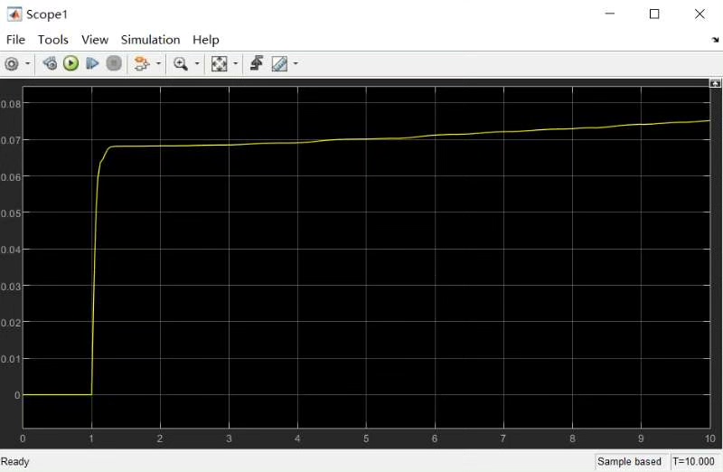The image size is (723, 472).
Task: Click the Scope1 MATLAB window icon
Action: tap(14, 14)
